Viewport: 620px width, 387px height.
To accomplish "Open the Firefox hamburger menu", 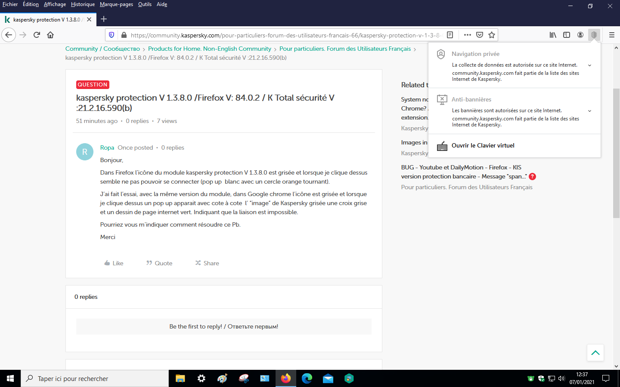I will click(x=611, y=35).
